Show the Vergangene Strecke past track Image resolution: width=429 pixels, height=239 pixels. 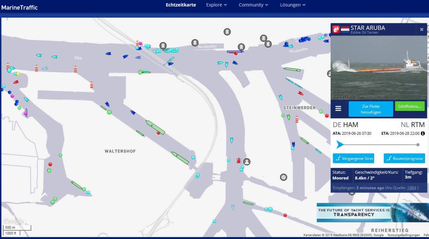click(x=353, y=159)
